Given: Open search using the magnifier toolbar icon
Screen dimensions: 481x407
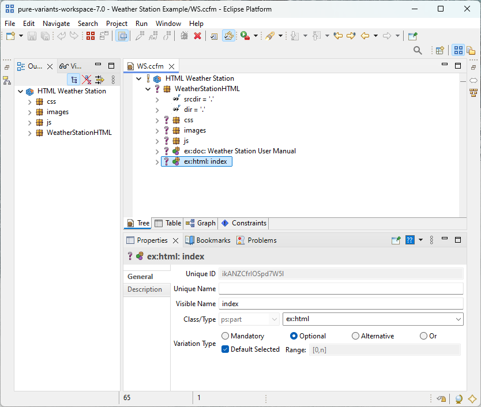Looking at the screenshot, I should (418, 50).
